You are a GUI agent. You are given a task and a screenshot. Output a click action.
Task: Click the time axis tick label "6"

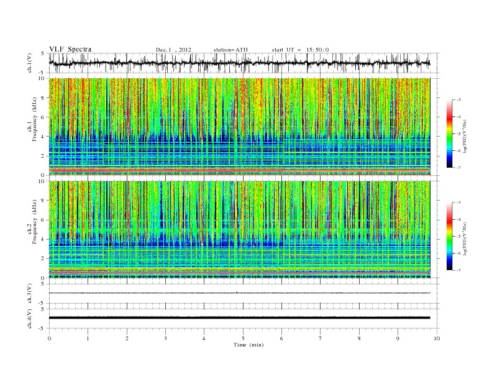click(x=281, y=338)
